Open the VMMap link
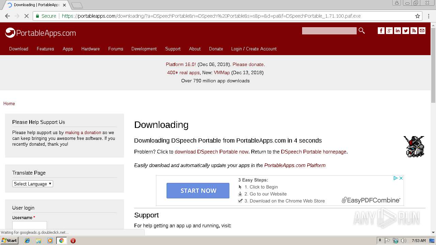Viewport: 436px width, 245px height. 222,72
